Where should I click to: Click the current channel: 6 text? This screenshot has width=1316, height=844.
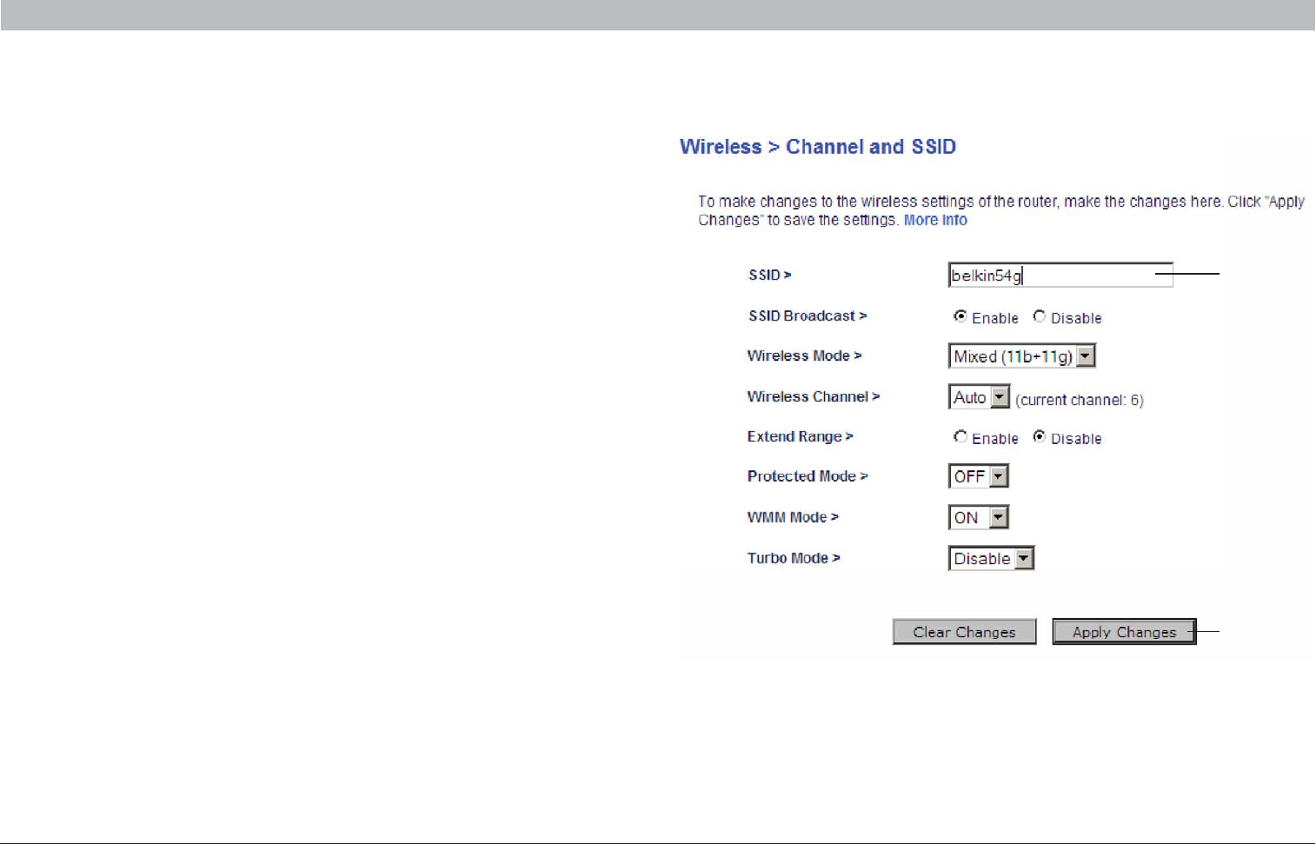tap(1080, 401)
